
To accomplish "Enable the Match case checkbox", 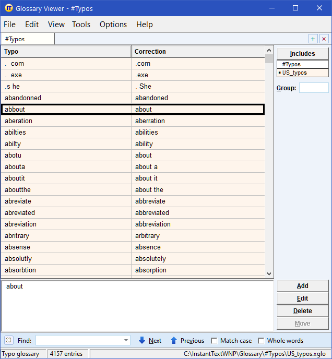I will [214, 341].
